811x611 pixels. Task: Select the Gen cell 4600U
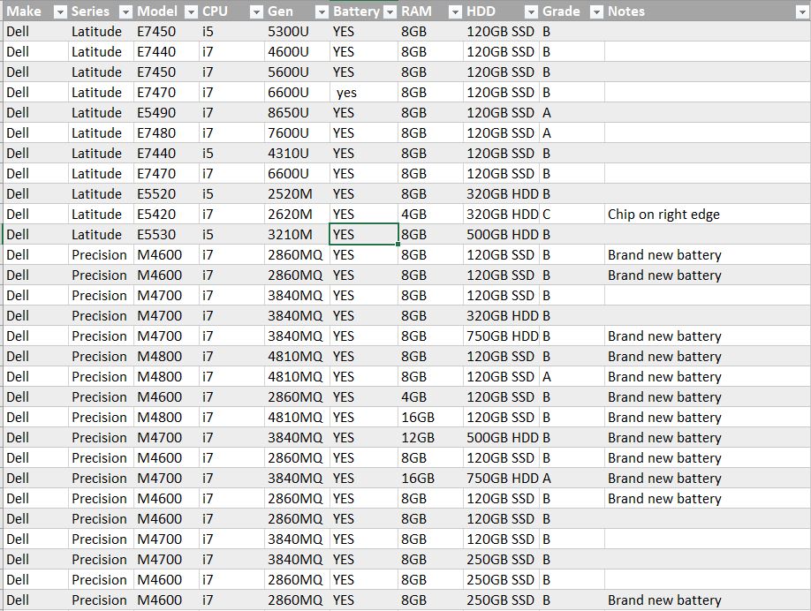click(298, 52)
